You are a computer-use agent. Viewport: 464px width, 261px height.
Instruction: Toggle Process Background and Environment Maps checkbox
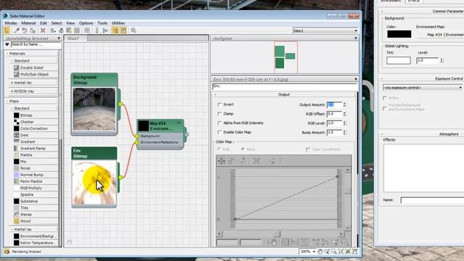pos(385,109)
